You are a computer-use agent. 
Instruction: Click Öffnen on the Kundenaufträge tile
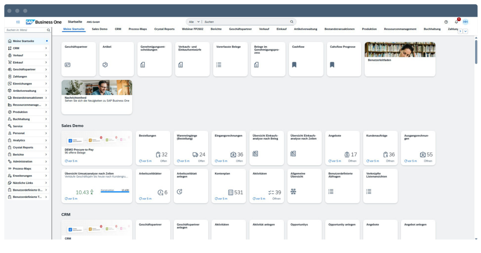[390, 161]
